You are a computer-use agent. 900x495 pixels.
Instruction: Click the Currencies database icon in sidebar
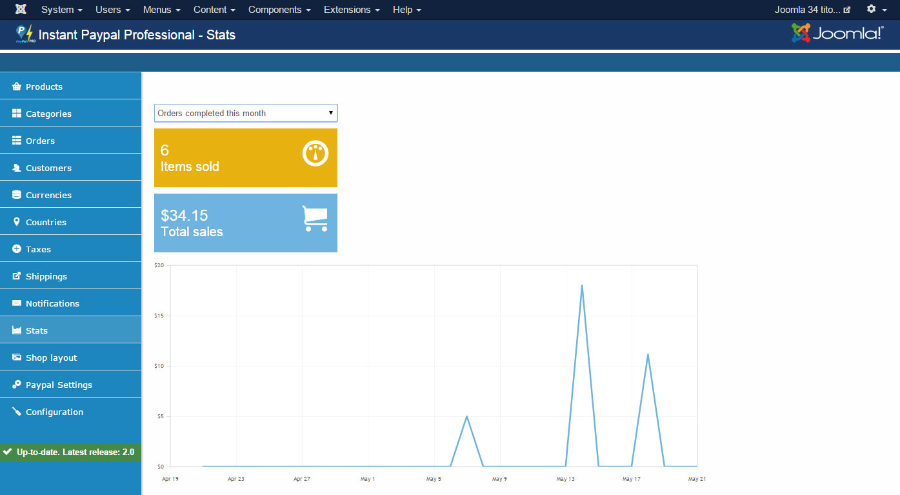click(x=17, y=195)
